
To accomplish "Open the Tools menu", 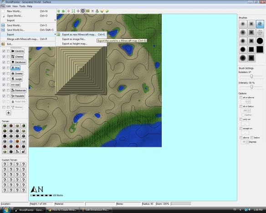I will pyautogui.click(x=22, y=6).
